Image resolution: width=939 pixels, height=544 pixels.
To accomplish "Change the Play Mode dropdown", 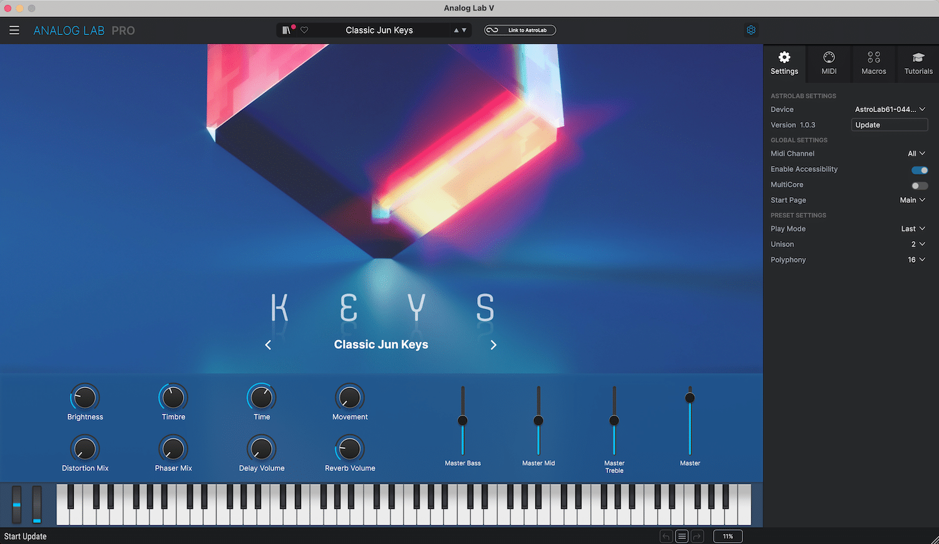I will 913,229.
